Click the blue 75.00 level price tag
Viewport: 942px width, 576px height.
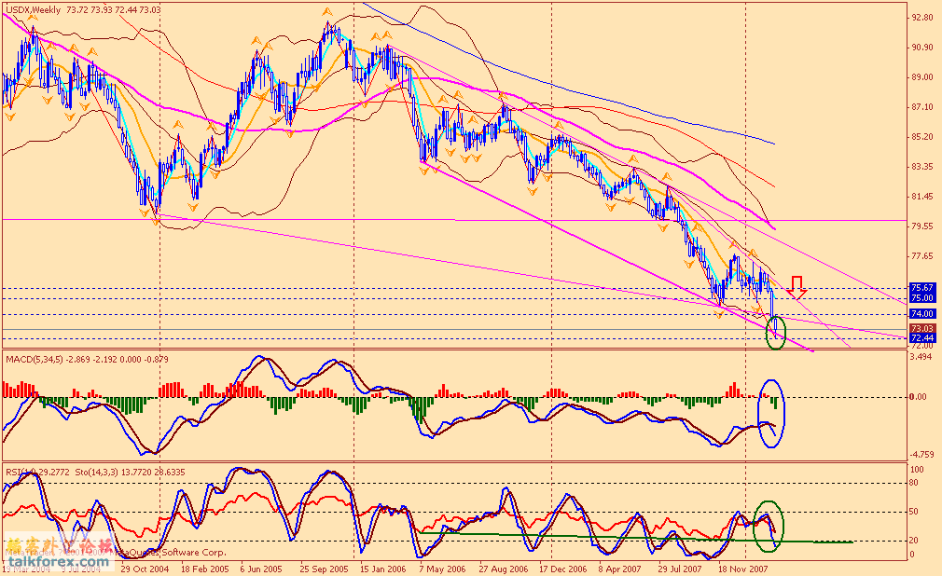click(922, 298)
